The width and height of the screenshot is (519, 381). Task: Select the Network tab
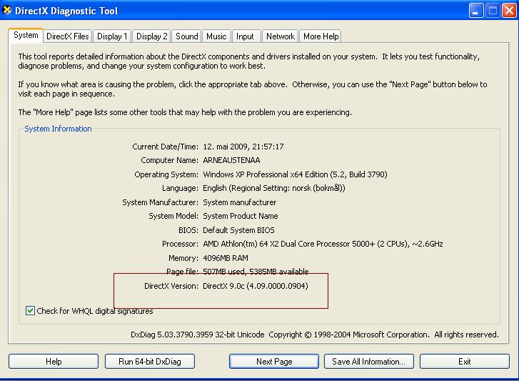point(281,36)
